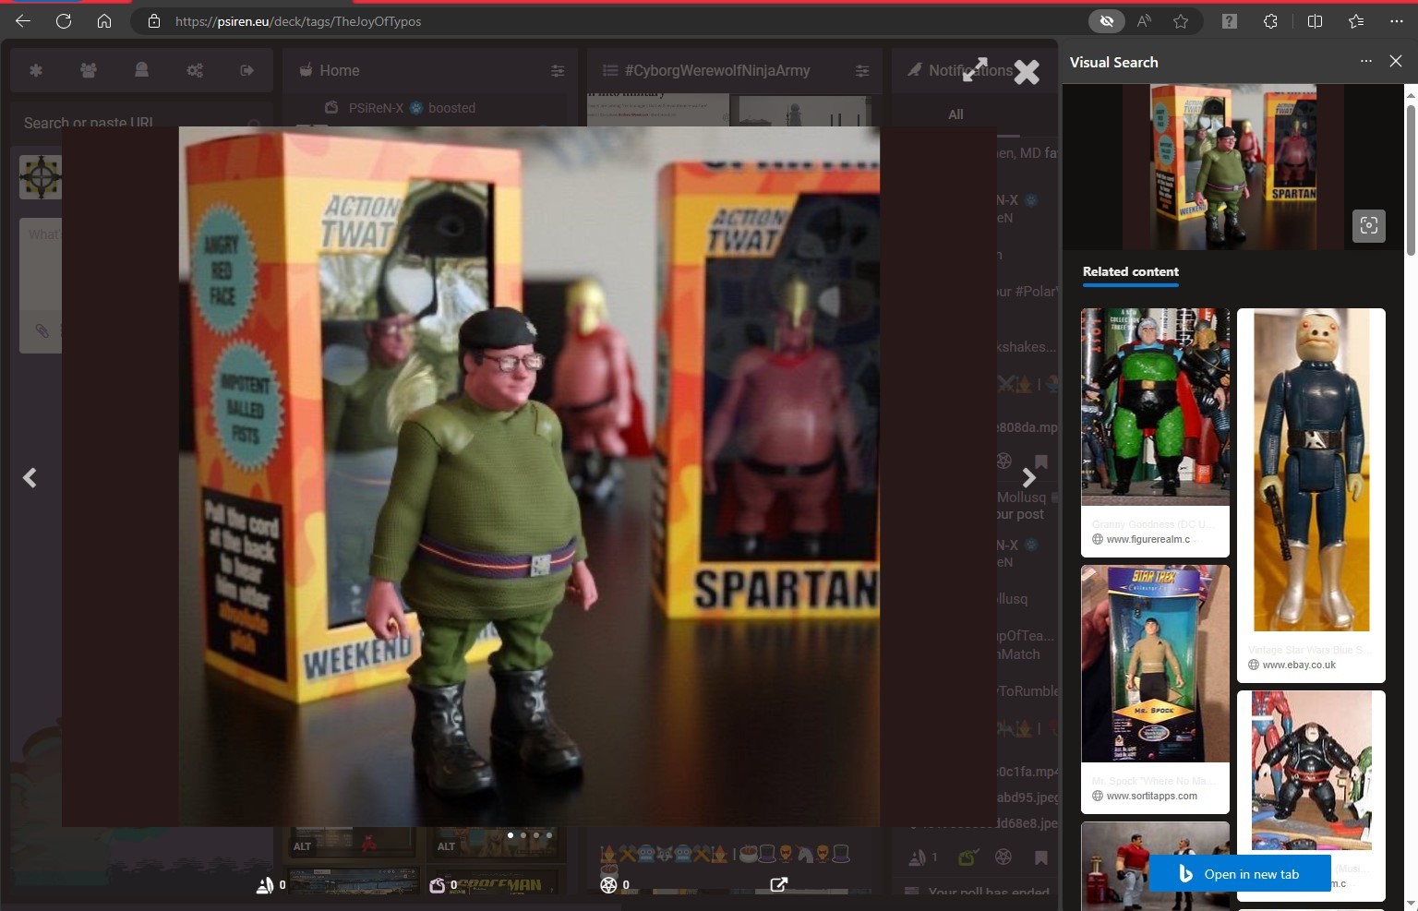Open the green caped action figure thumbnail
Image resolution: width=1418 pixels, height=911 pixels.
(x=1155, y=407)
